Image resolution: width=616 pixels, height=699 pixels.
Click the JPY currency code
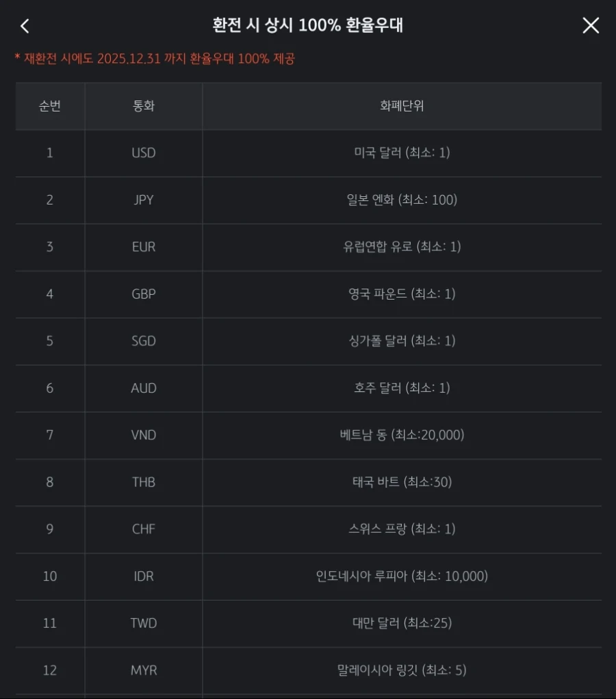pyautogui.click(x=144, y=200)
